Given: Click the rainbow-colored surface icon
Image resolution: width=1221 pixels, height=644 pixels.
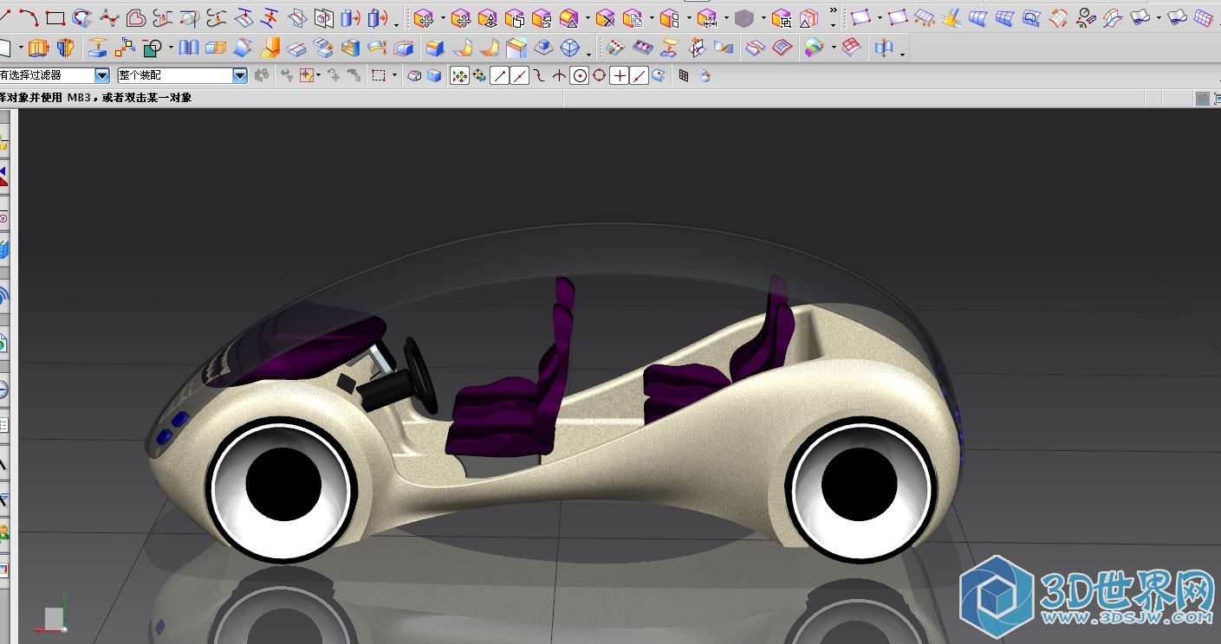Looking at the screenshot, I should (813, 48).
